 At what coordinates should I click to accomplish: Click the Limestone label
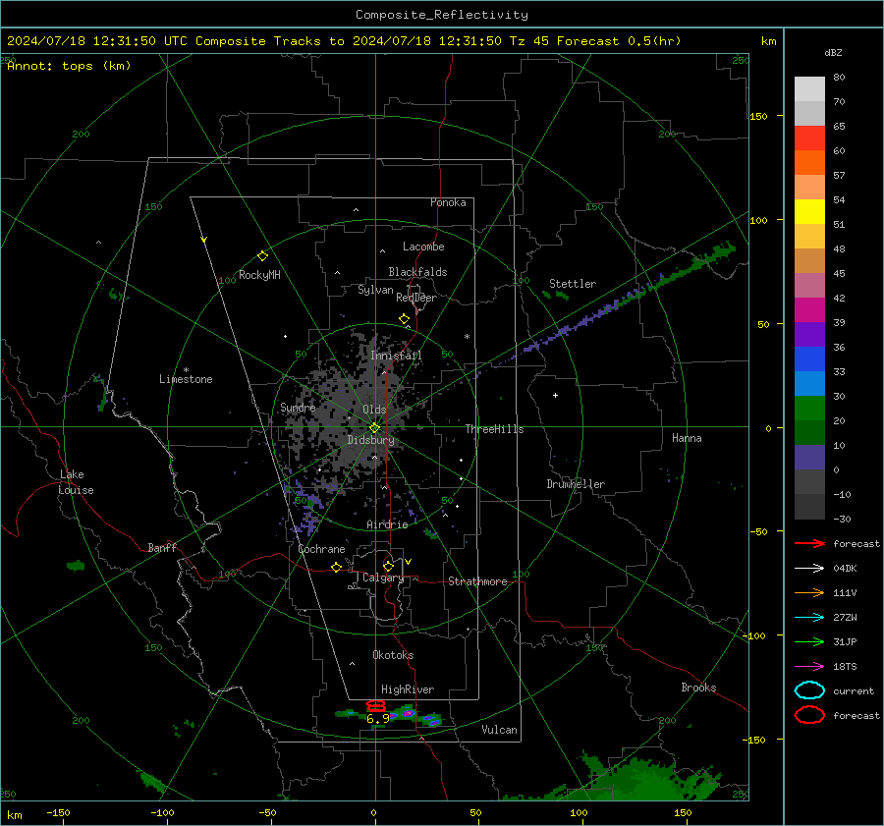click(186, 379)
